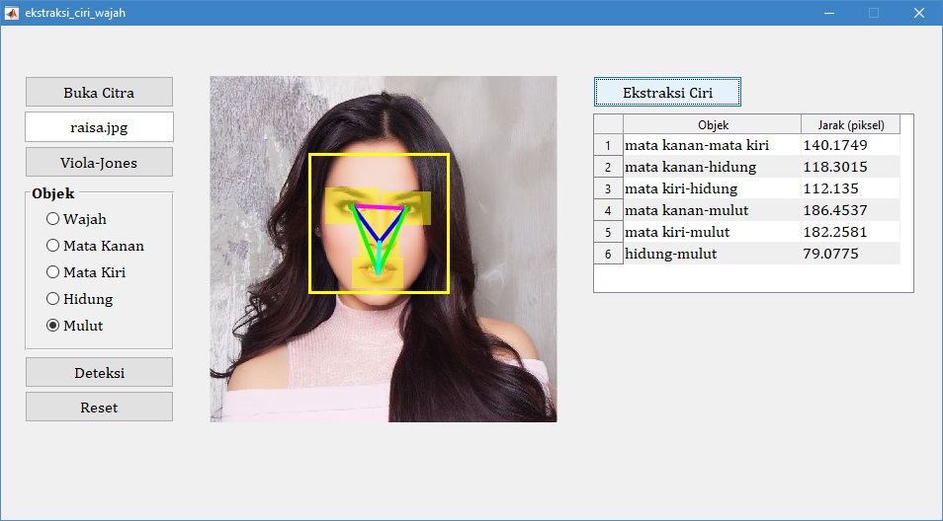Click the MATLAB icon in title bar
The width and height of the screenshot is (943, 521).
(12, 13)
